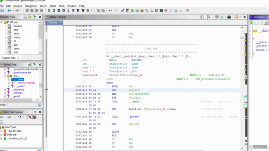Expand _LeaveCriticalSection@4 node in Symbol Tree

point(5,69)
